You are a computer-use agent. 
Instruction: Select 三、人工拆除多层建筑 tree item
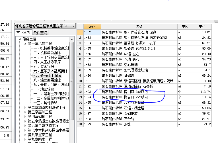[x=51, y=57]
